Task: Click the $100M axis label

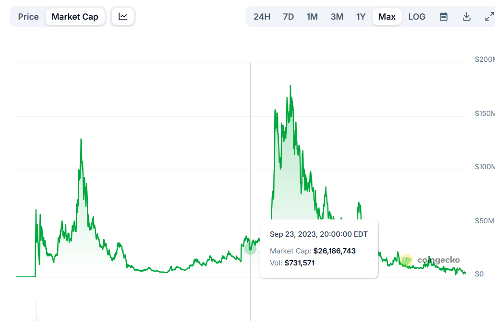Action: [484, 167]
